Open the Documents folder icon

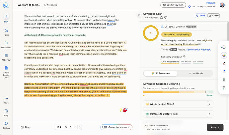6,43
